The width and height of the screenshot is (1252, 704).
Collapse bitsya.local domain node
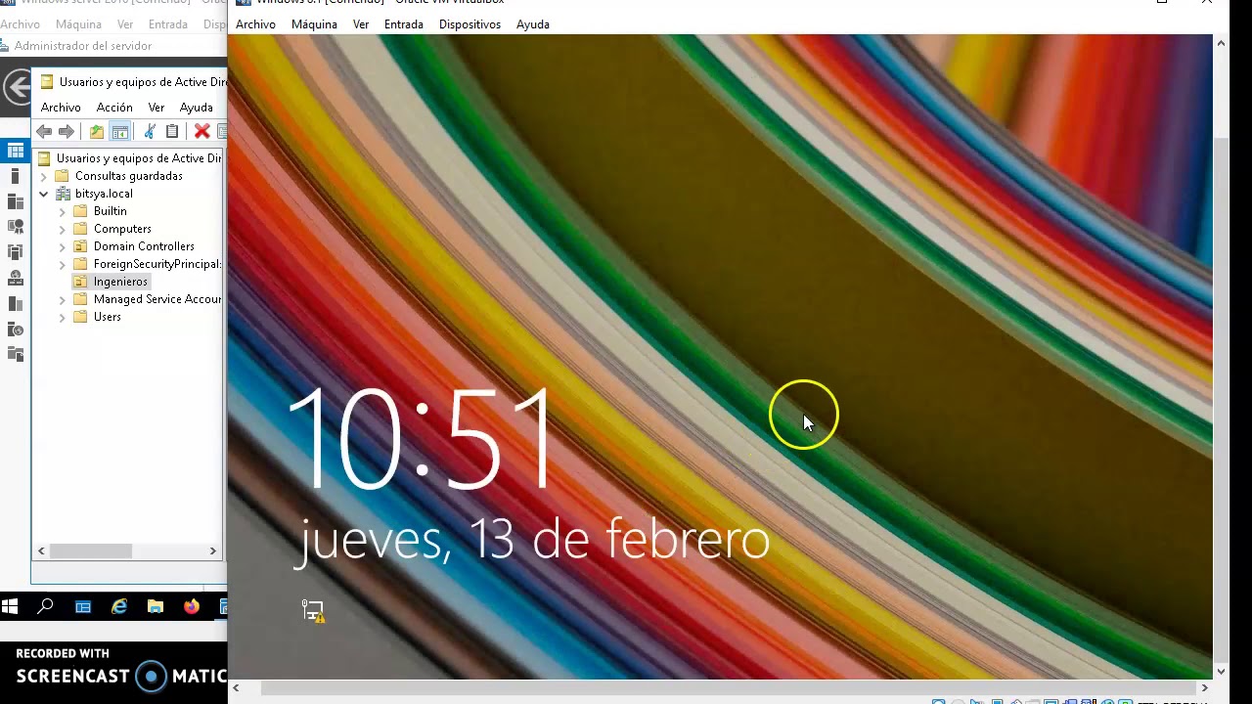[x=43, y=194]
